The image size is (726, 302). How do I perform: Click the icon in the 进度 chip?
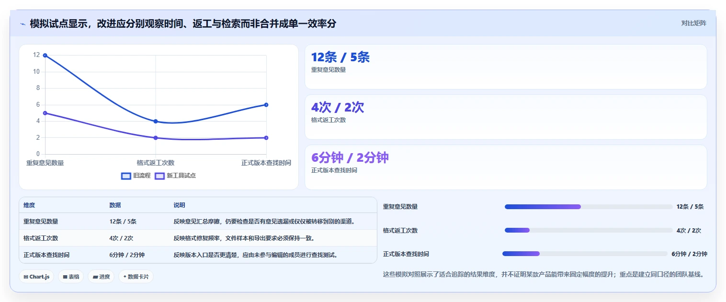[95, 277]
